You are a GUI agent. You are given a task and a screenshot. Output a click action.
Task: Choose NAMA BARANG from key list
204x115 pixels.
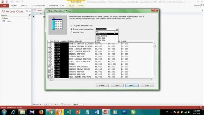click(107, 36)
